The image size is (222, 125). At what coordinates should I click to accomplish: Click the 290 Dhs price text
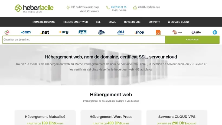(179, 123)
